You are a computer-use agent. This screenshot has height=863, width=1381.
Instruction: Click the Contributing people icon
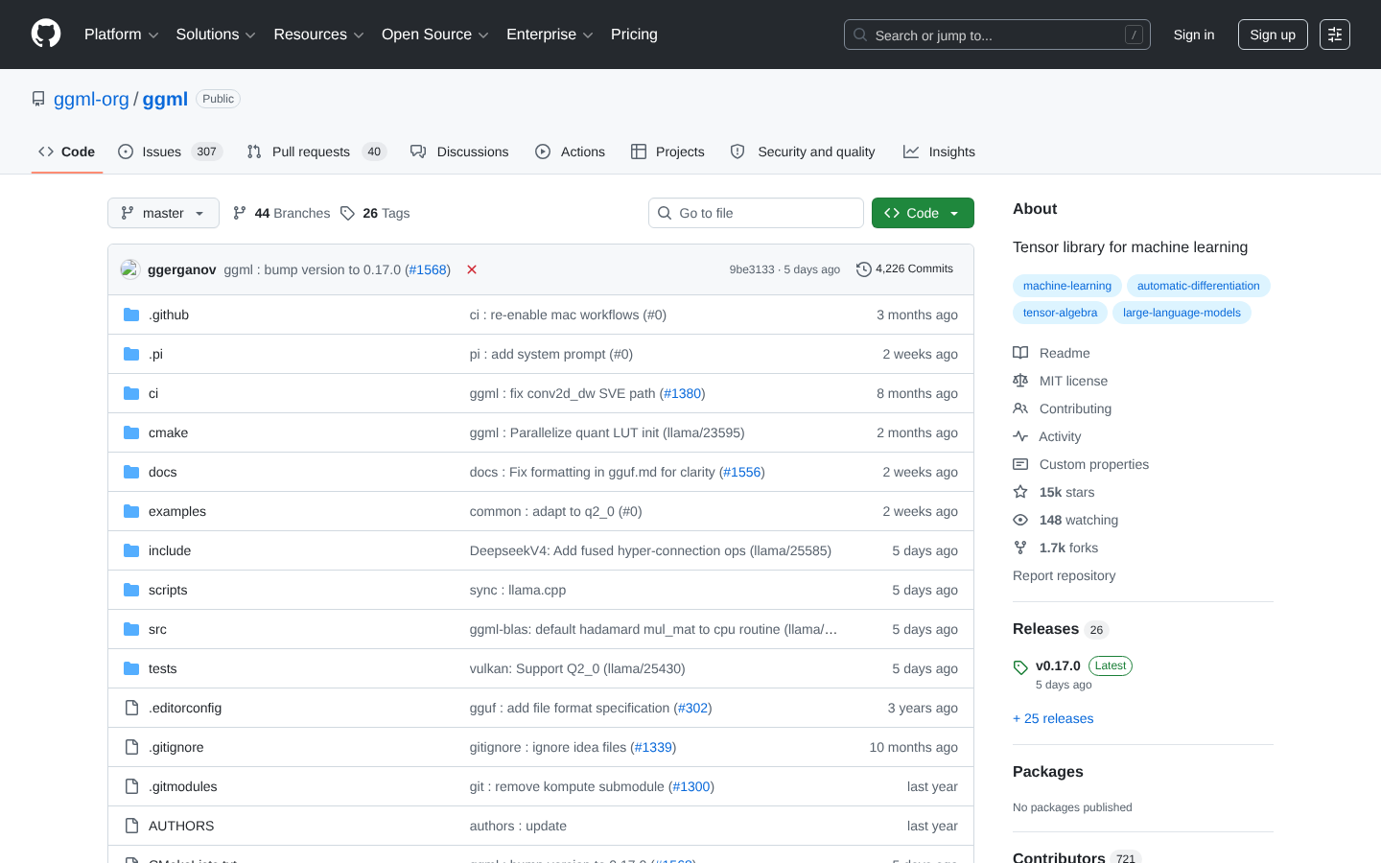(1020, 408)
